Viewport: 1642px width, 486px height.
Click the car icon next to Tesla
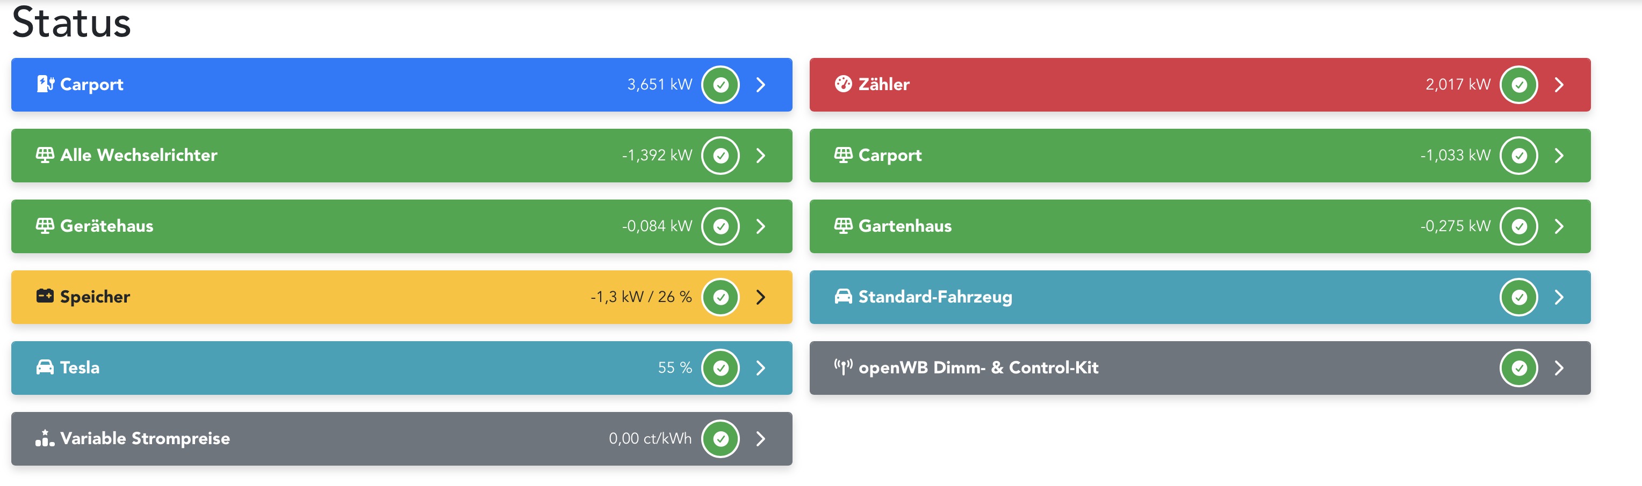45,367
